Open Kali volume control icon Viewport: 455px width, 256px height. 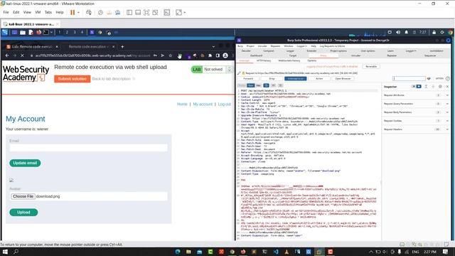click(398, 32)
